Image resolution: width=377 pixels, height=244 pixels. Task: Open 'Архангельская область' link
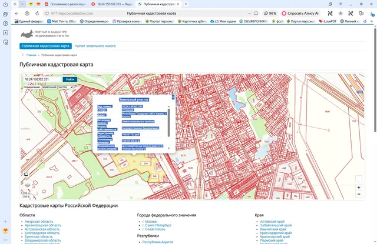[x=43, y=225]
